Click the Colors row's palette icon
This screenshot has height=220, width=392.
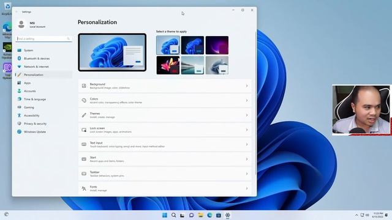pyautogui.click(x=84, y=100)
